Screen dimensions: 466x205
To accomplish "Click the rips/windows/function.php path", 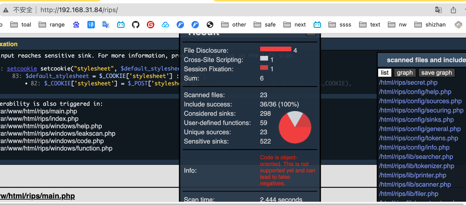I will (56, 148).
